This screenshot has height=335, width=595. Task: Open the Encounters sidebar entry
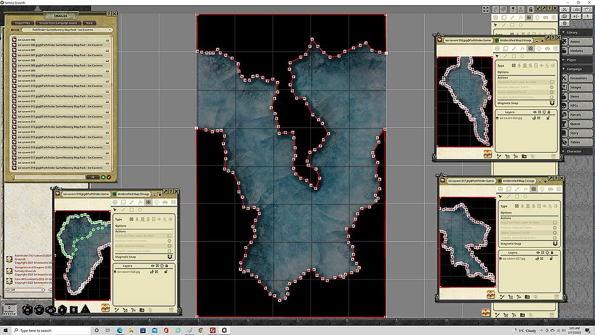click(x=578, y=78)
